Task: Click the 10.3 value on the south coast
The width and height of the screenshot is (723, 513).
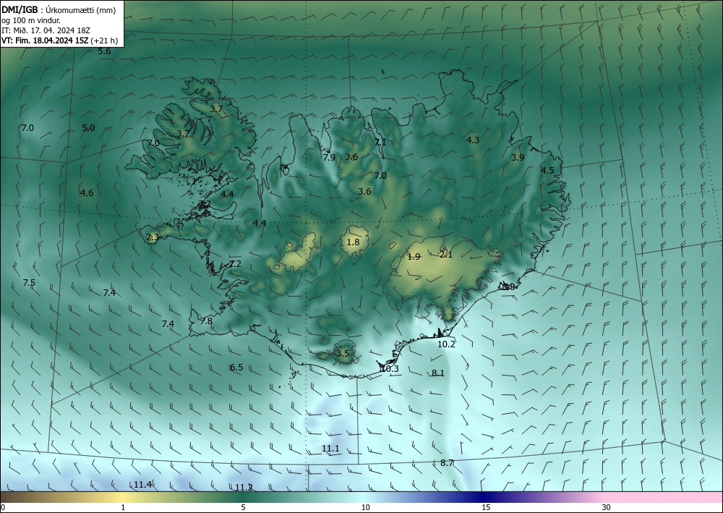Action: [x=390, y=368]
